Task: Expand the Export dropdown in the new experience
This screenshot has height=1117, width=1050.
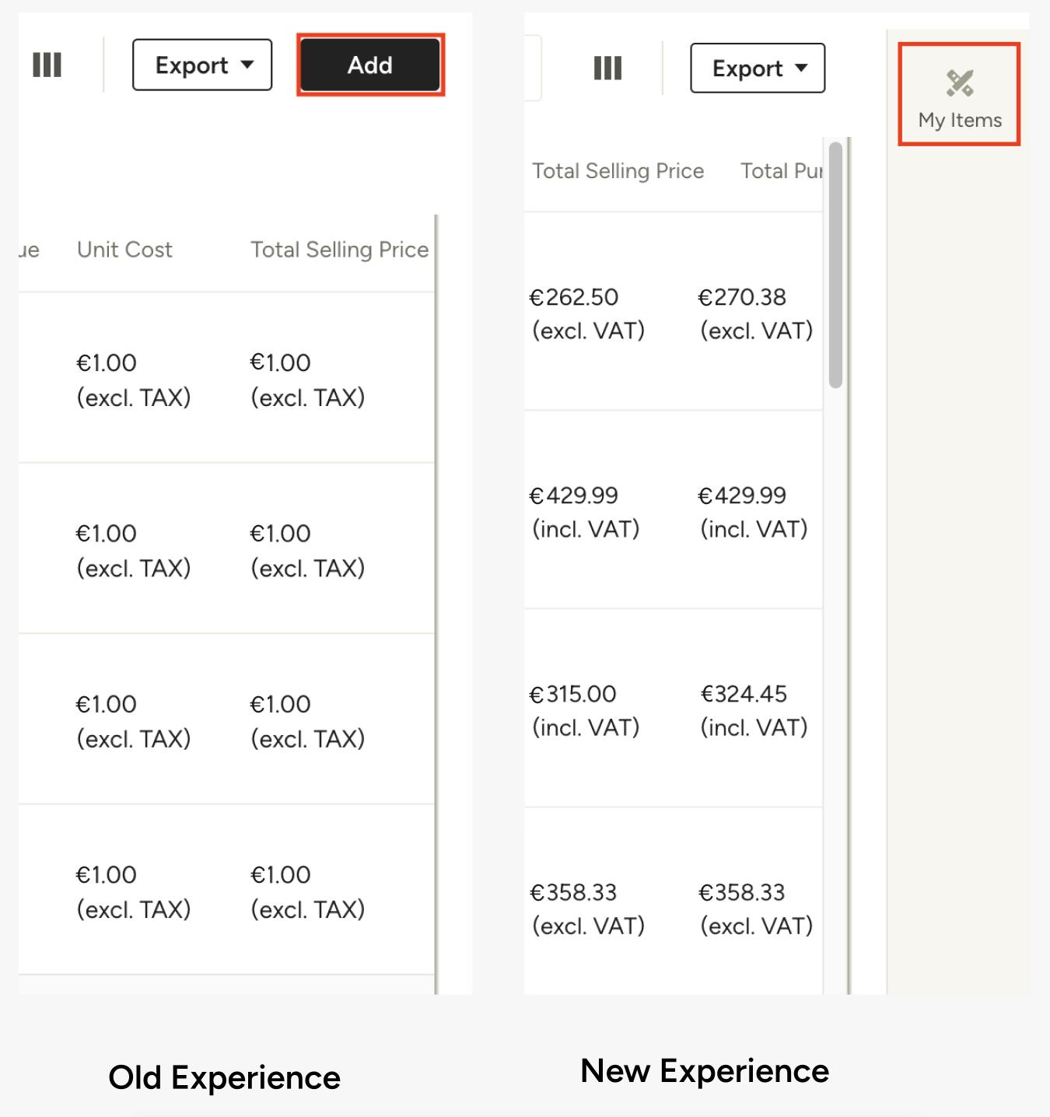Action: click(758, 68)
